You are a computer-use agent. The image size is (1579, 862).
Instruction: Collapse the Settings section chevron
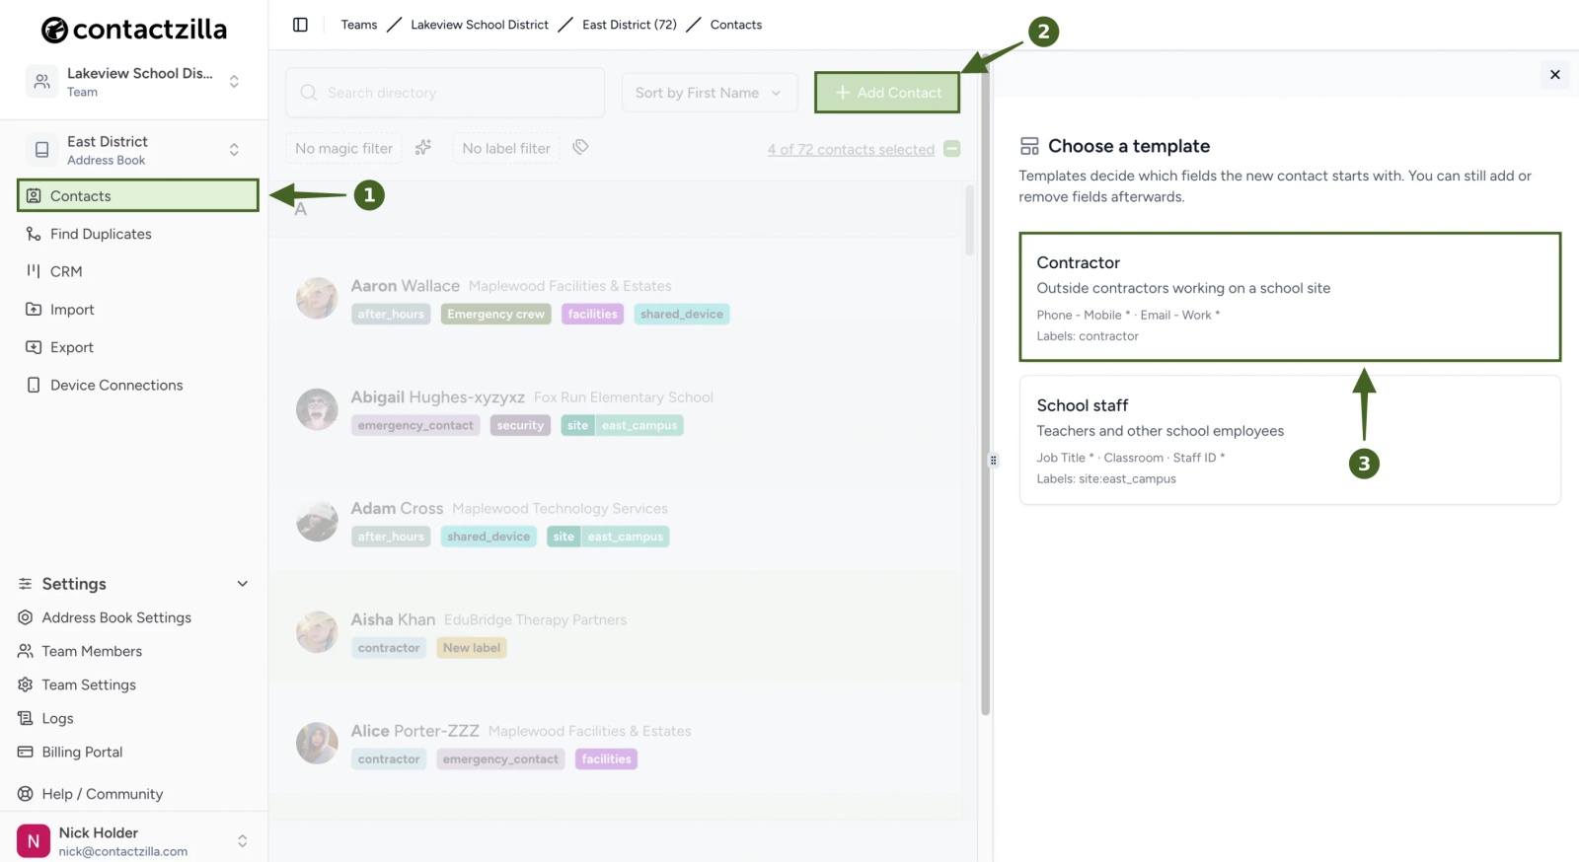[243, 584]
